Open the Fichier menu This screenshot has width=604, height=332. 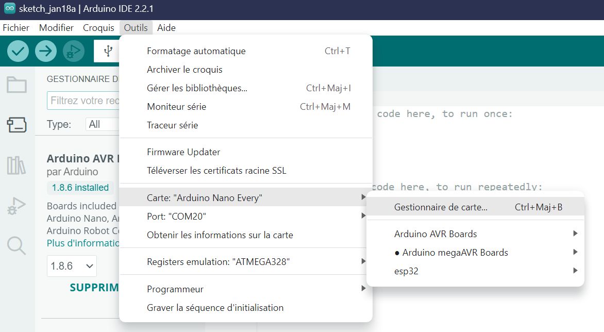click(16, 28)
